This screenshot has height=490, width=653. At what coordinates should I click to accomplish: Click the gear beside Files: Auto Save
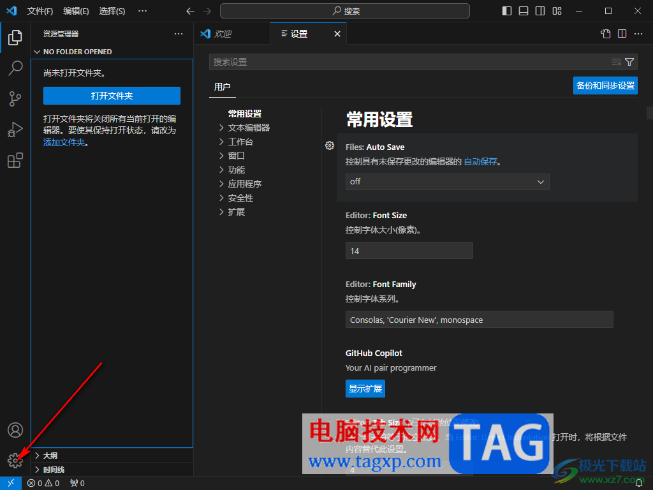click(330, 145)
